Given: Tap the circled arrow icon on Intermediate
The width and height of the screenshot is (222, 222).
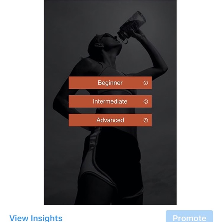Looking at the screenshot, I should (x=146, y=101).
